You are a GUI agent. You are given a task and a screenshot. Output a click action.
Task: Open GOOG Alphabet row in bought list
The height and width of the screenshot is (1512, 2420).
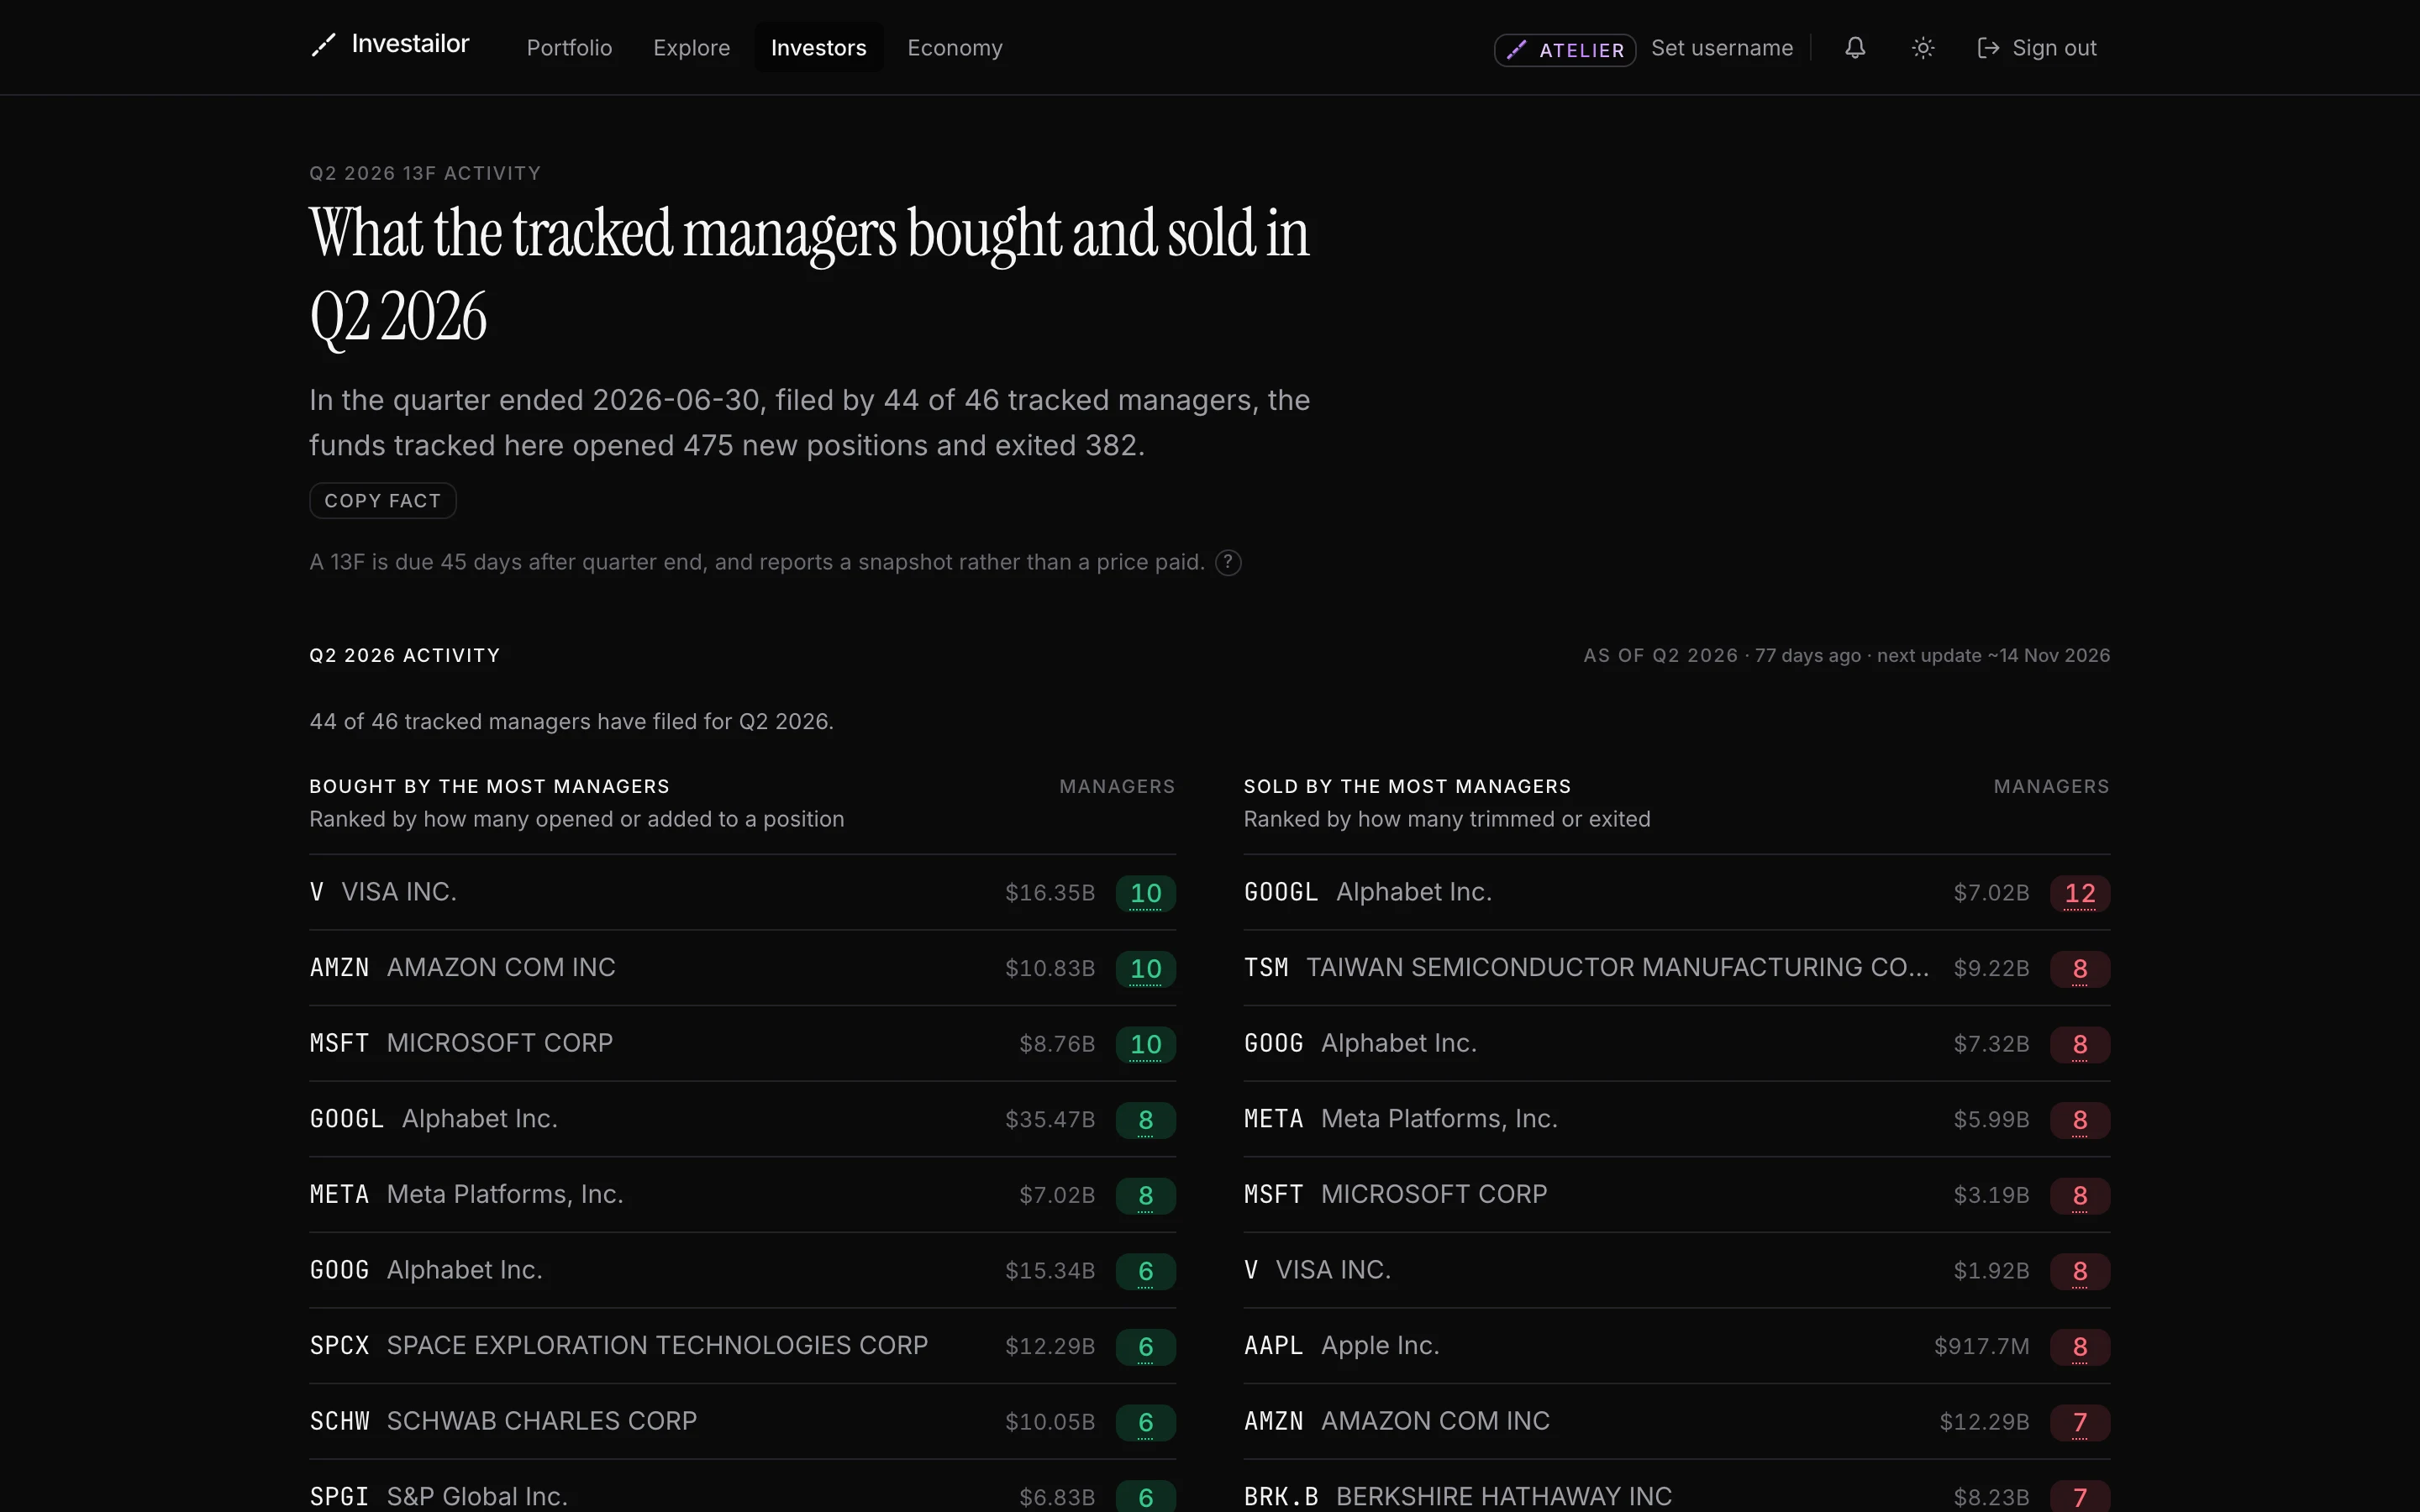coord(742,1270)
